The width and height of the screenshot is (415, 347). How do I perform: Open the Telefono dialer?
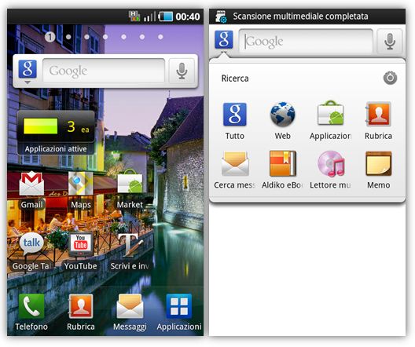pyautogui.click(x=31, y=312)
